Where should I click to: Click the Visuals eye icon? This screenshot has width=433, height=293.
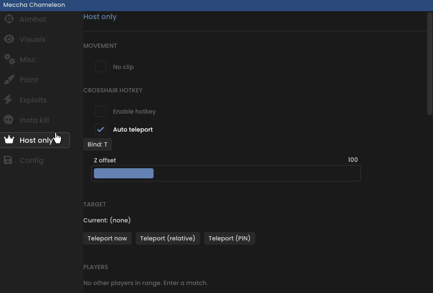click(9, 39)
